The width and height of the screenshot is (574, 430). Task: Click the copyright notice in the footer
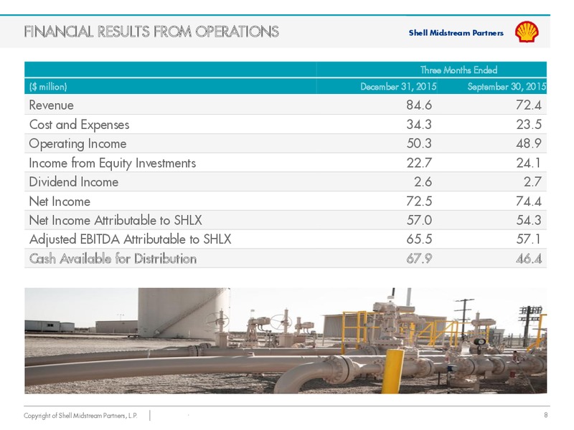(x=80, y=416)
